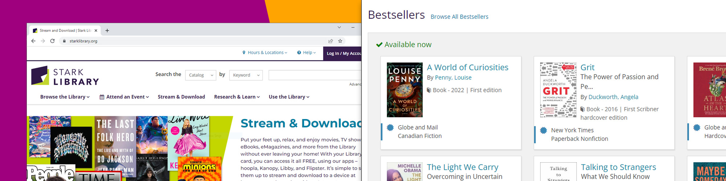
Task: Open a new browser tab with plus icon
Action: (x=107, y=30)
